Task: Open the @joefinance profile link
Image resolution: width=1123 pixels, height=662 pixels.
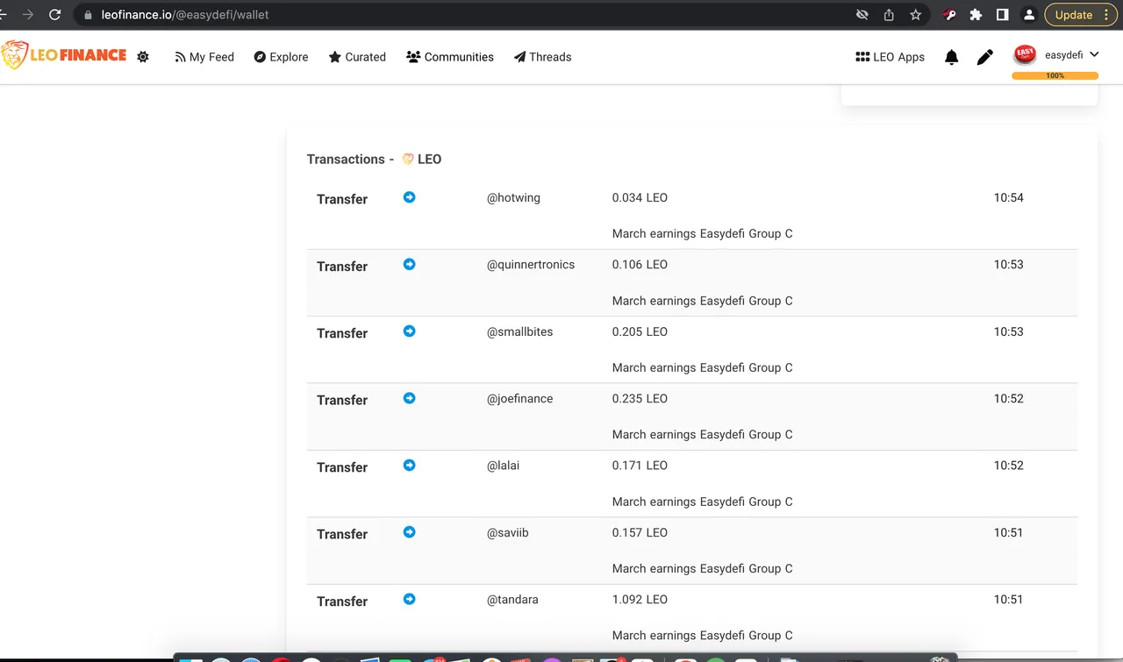Action: (x=519, y=399)
